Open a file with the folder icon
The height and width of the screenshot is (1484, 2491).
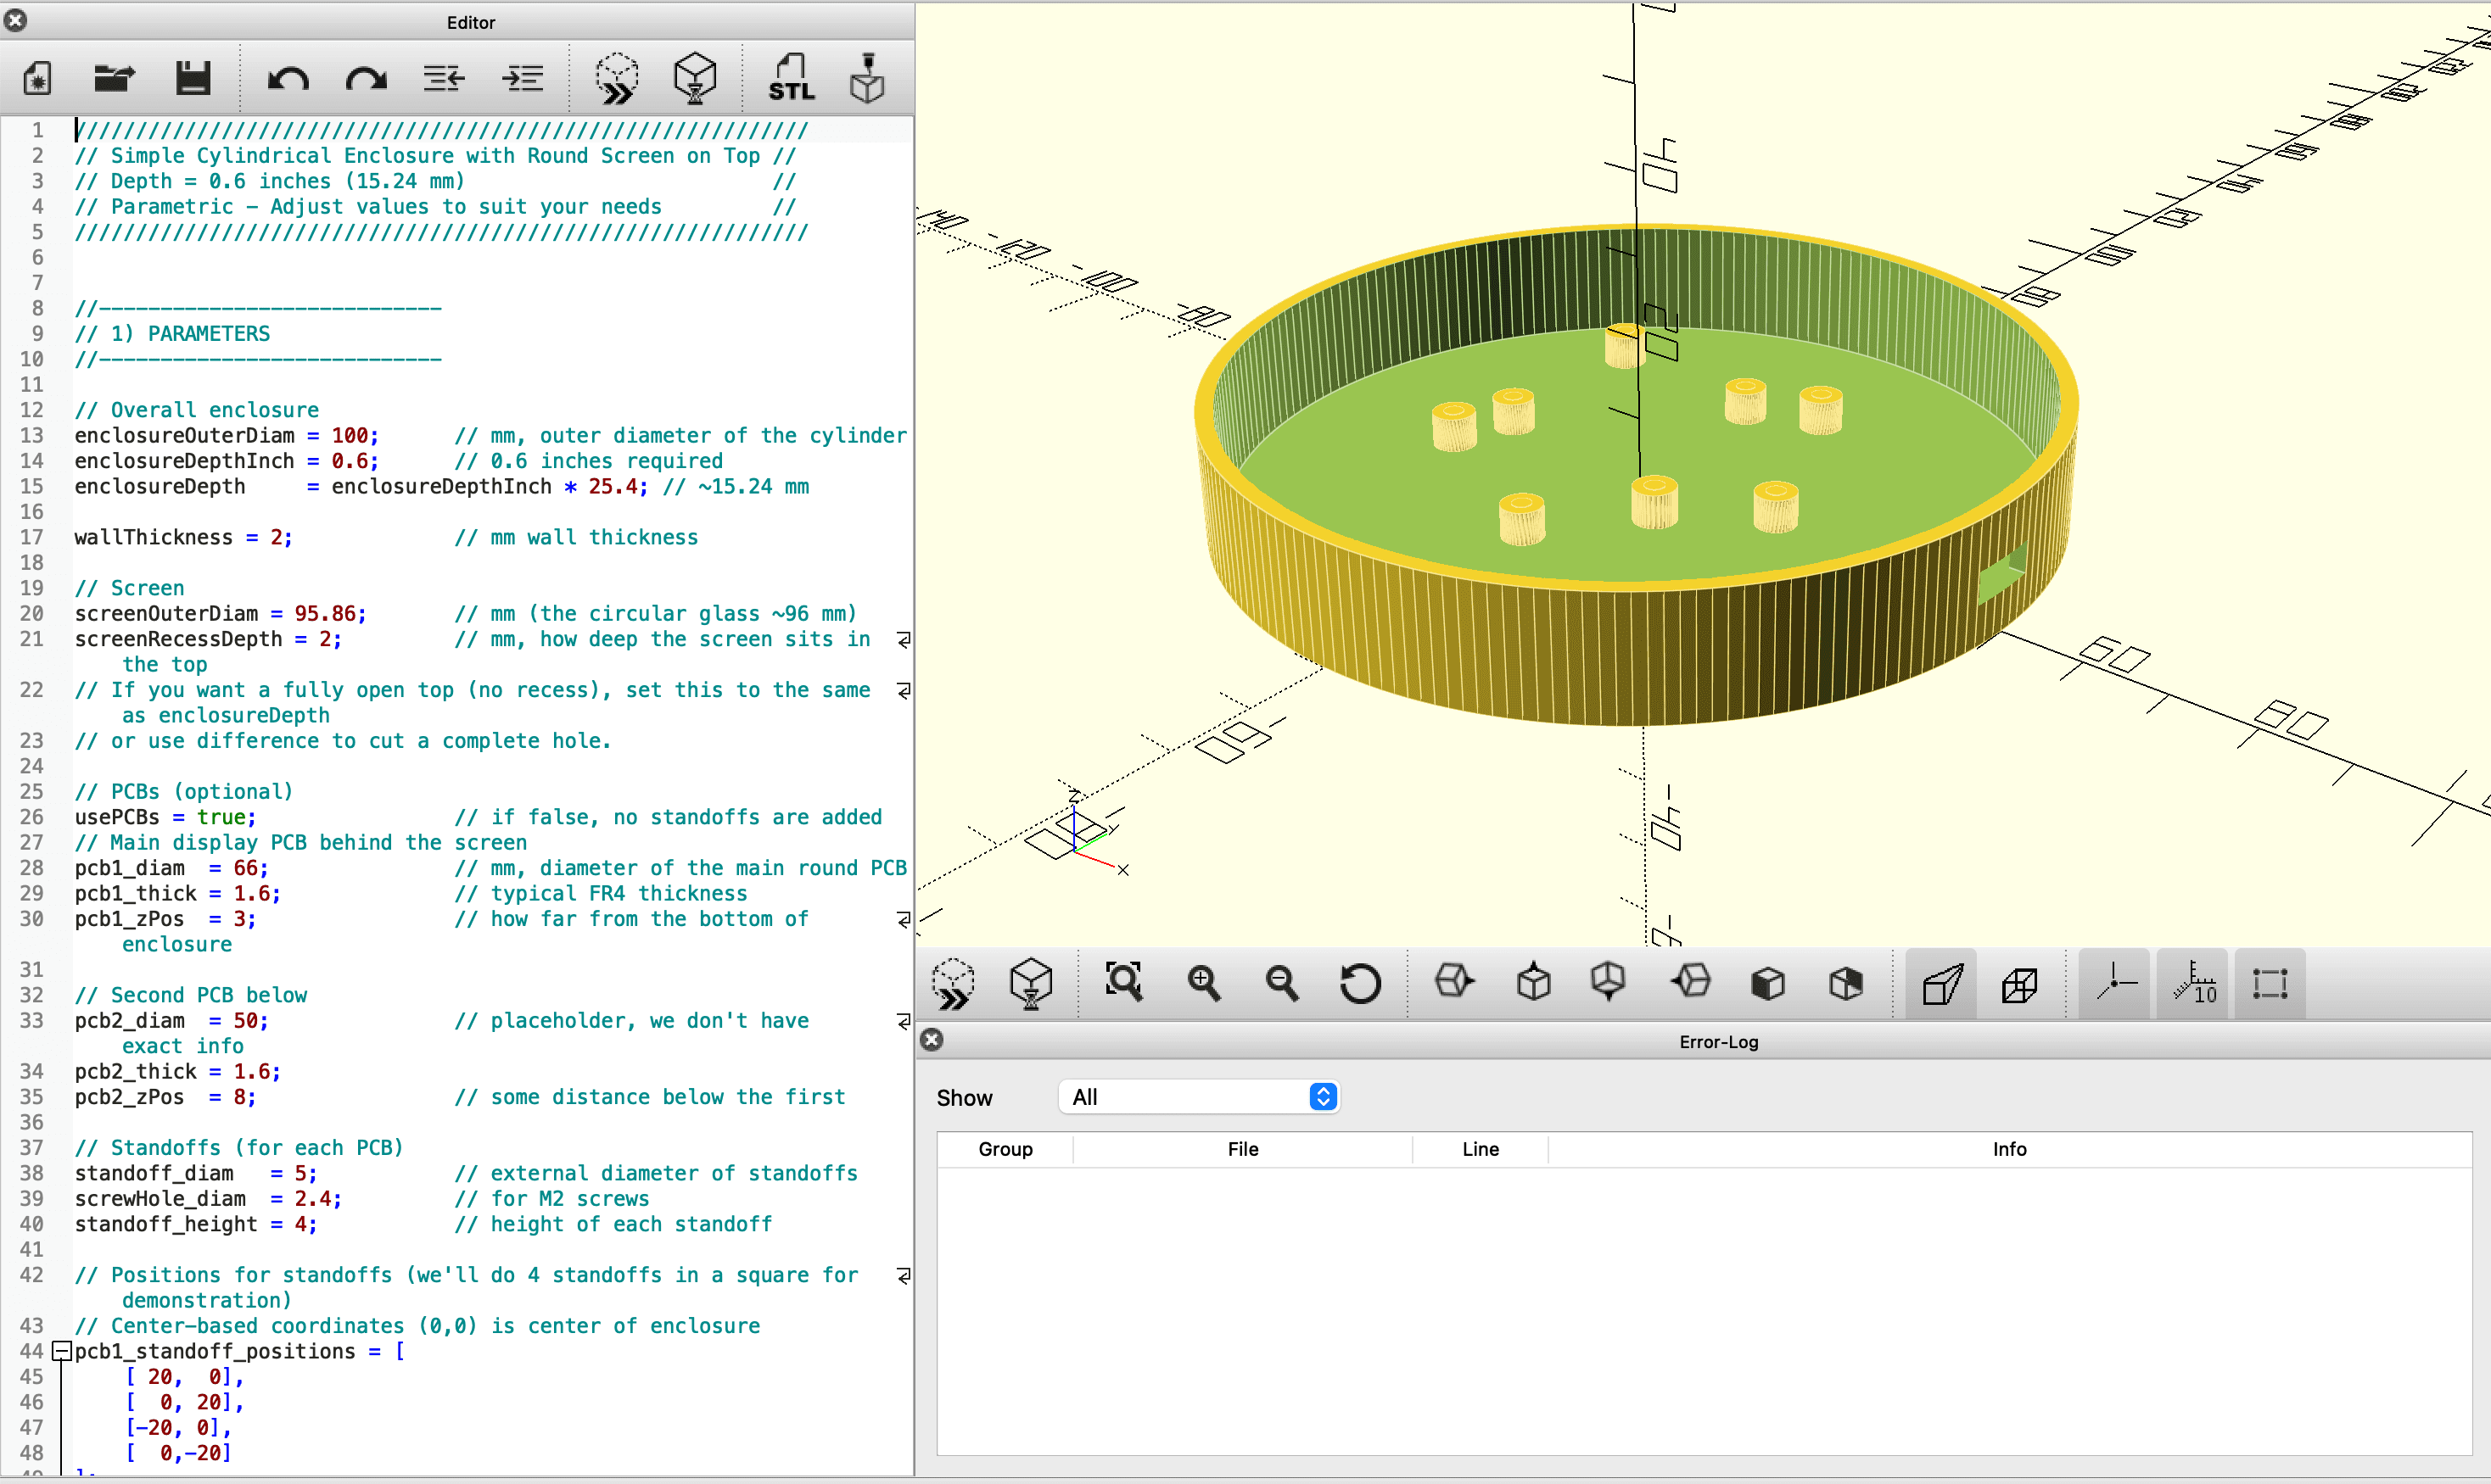[114, 78]
